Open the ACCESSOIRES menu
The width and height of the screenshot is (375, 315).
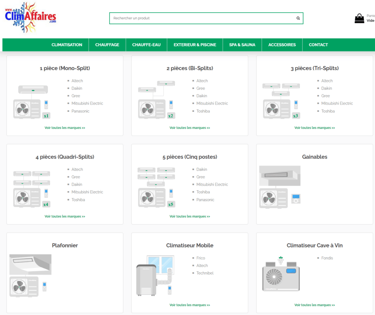click(282, 45)
